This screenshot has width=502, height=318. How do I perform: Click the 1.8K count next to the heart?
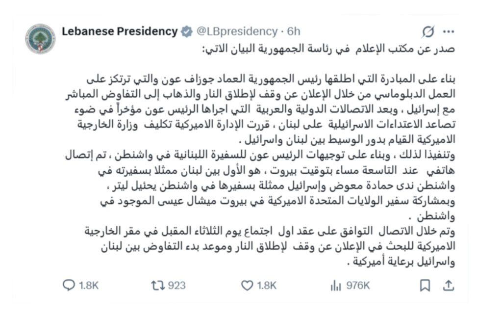267,285
